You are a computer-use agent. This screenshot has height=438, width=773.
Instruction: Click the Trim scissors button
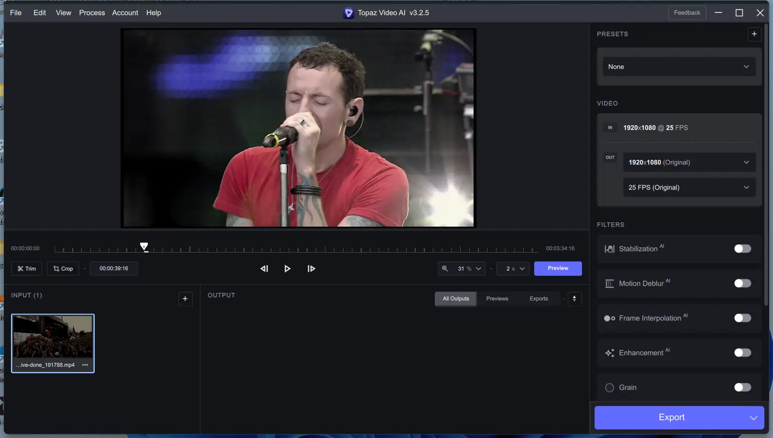tap(27, 269)
